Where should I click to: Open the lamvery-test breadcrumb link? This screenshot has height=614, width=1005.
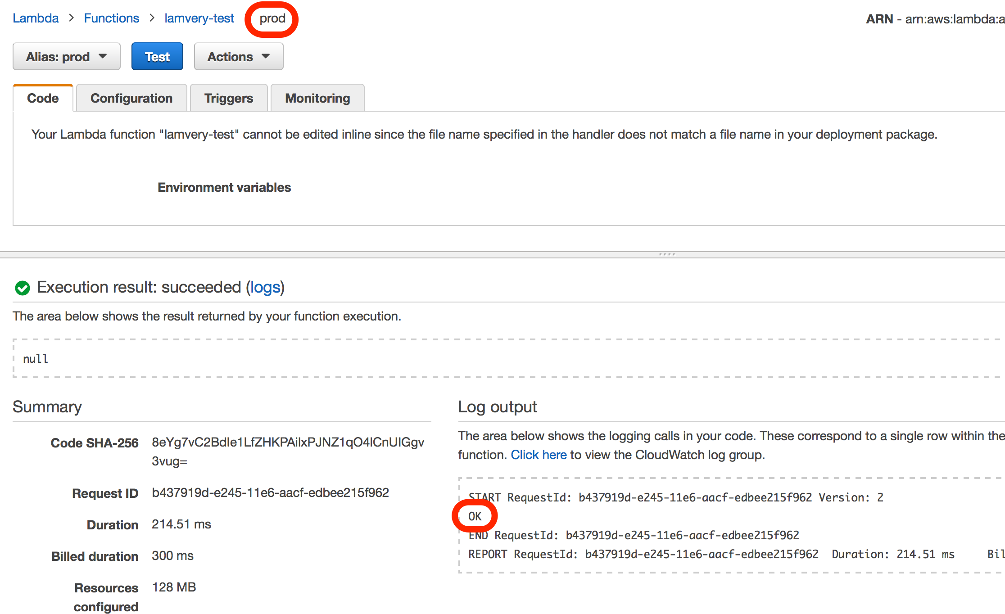coord(199,18)
